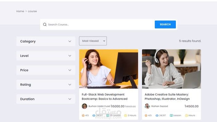Click the eye views icon on Full-Stack course
The width and height of the screenshot is (217, 122).
click(94, 115)
